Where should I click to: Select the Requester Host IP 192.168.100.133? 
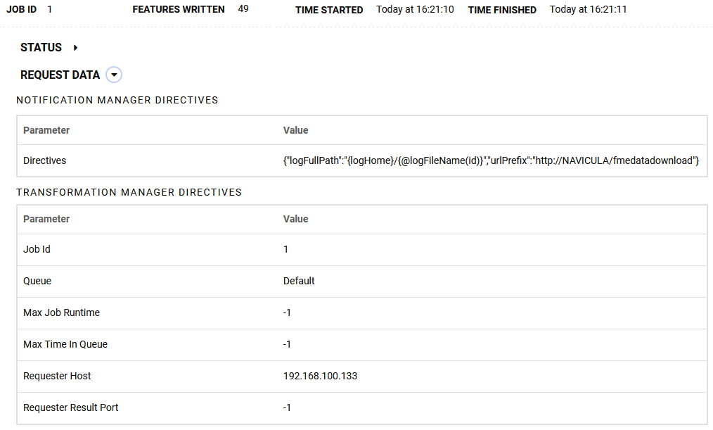point(320,376)
